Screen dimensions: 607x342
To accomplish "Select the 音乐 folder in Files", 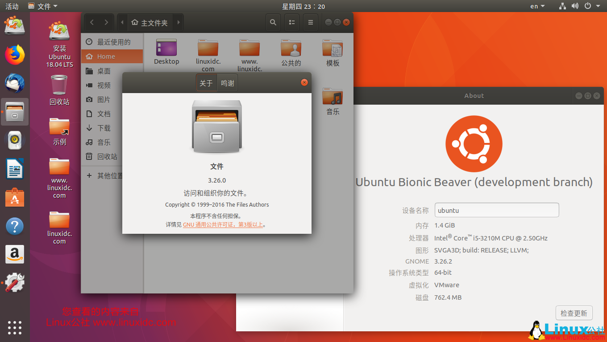I will coord(333,102).
